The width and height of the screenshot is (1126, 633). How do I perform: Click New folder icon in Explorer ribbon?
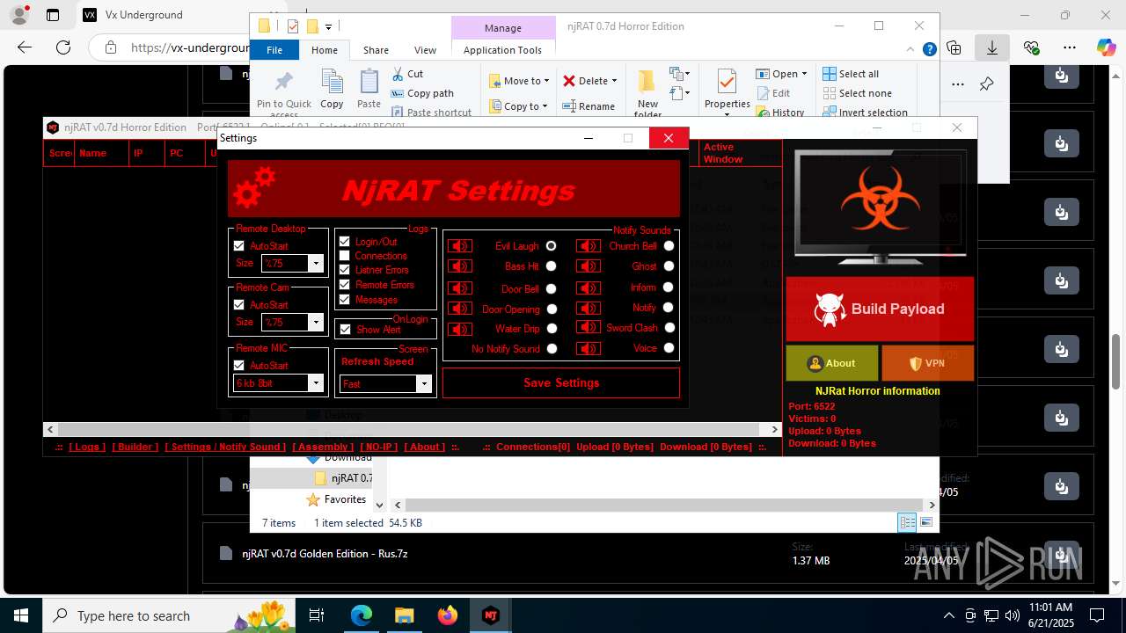coord(647,93)
